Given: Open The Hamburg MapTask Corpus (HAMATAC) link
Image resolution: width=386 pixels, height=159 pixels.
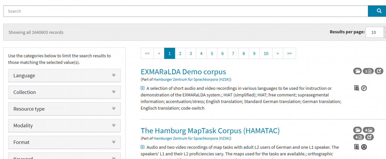Looking at the screenshot, I should (210, 131).
